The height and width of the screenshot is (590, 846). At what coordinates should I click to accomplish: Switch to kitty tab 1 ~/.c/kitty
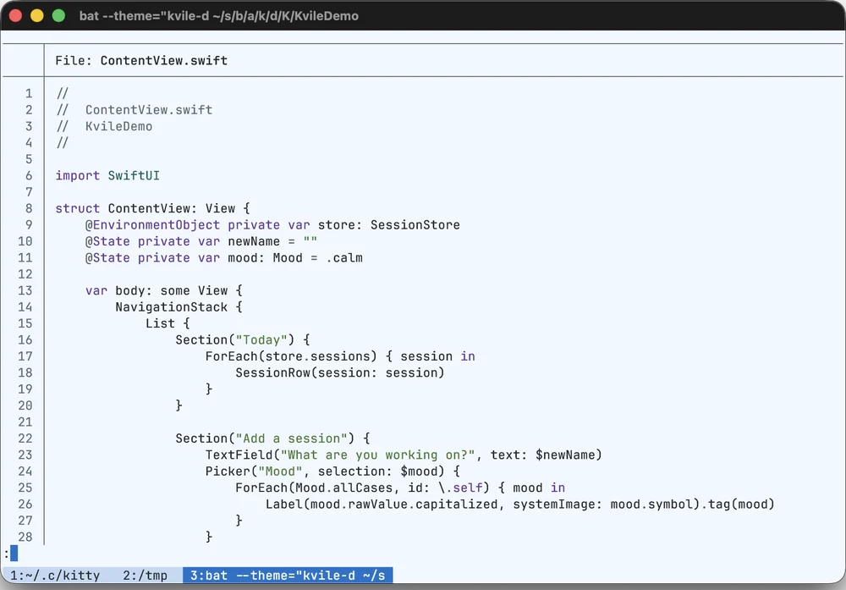[x=55, y=576]
